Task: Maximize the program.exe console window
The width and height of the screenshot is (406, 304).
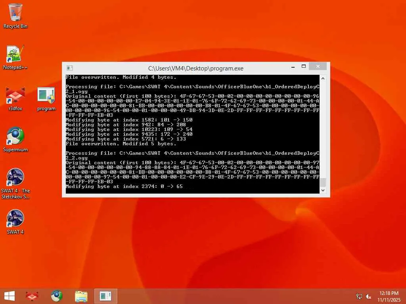Action: point(304,66)
